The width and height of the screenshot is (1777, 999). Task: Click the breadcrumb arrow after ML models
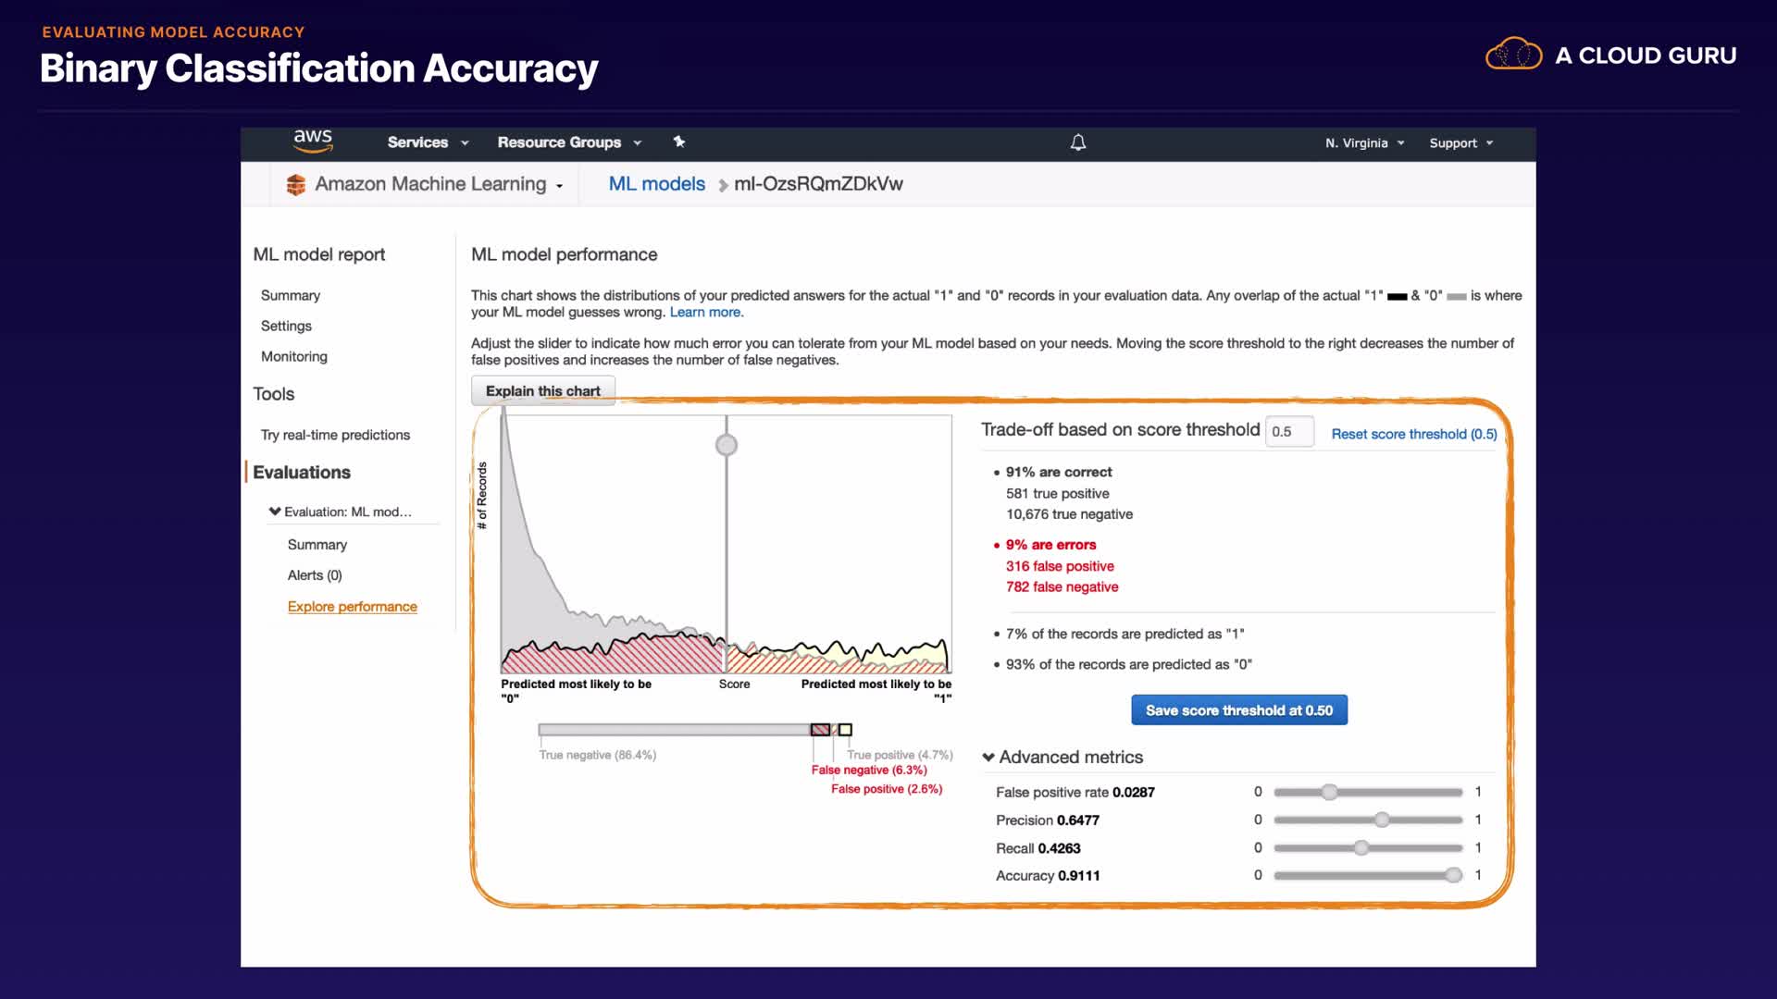(x=723, y=185)
